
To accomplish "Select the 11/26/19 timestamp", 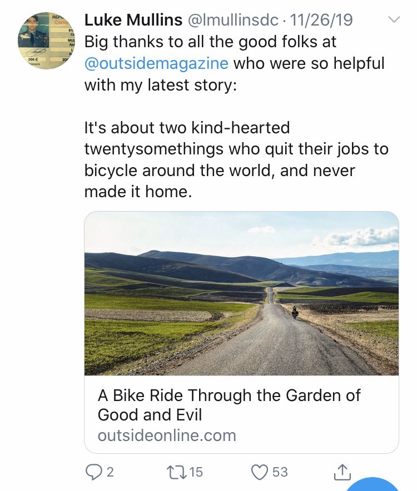I will pyautogui.click(x=321, y=20).
